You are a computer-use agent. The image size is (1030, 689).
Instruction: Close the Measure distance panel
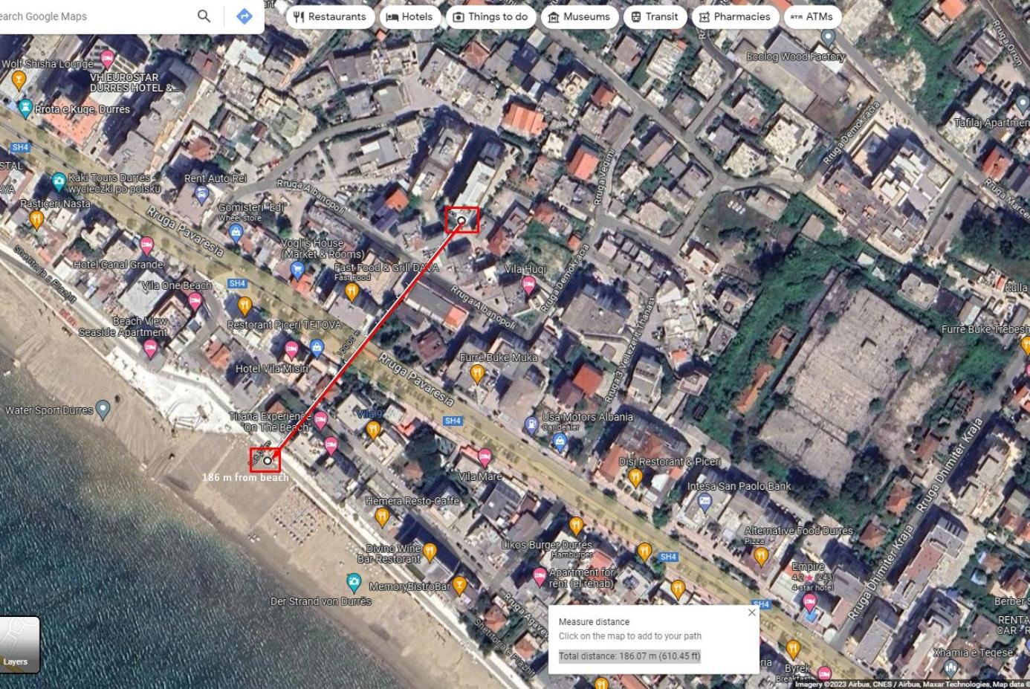tap(751, 612)
